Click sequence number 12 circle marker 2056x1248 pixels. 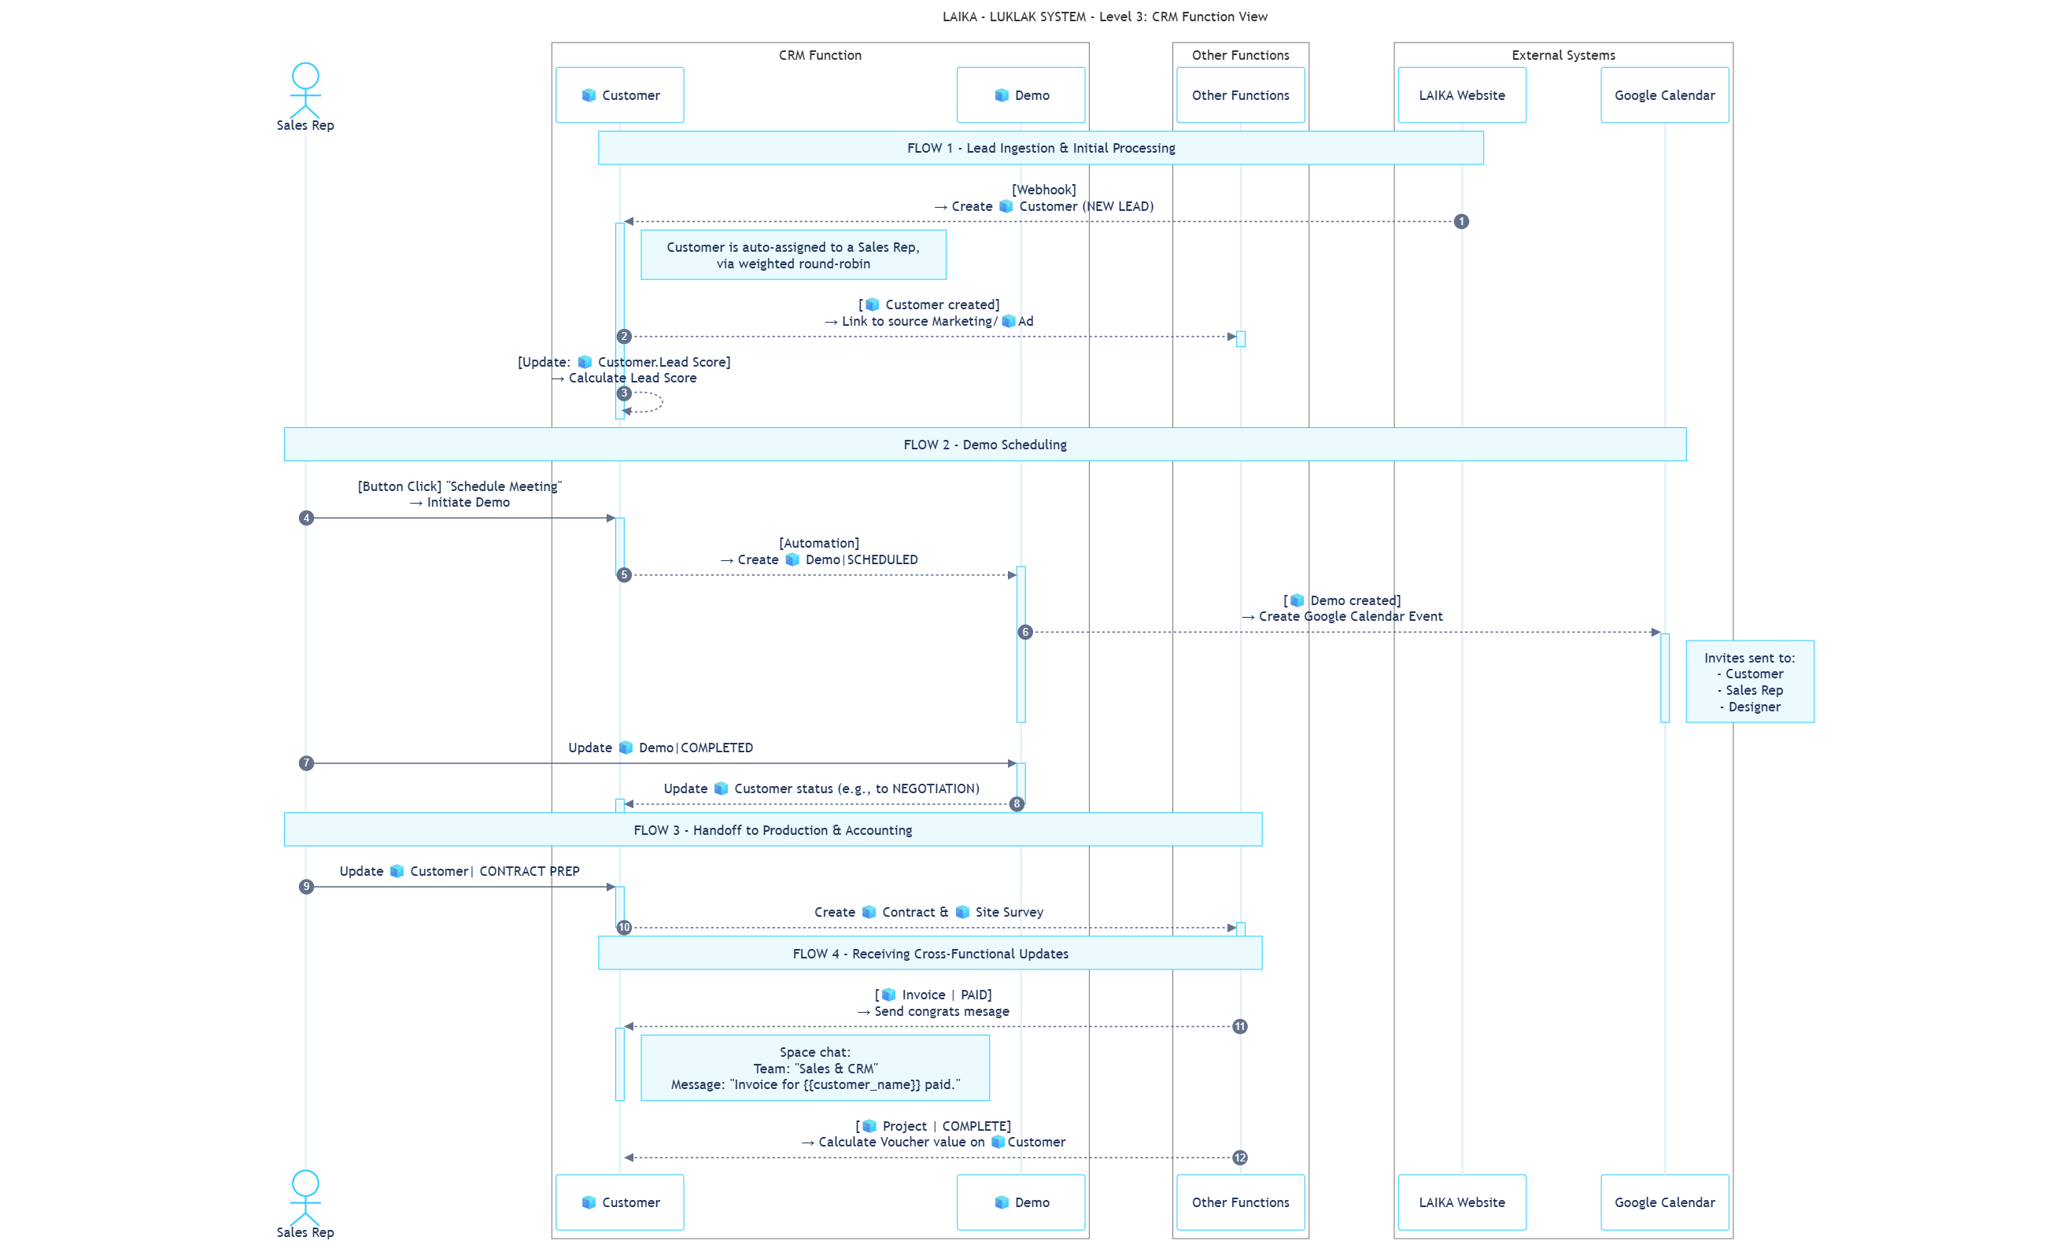1240,1158
